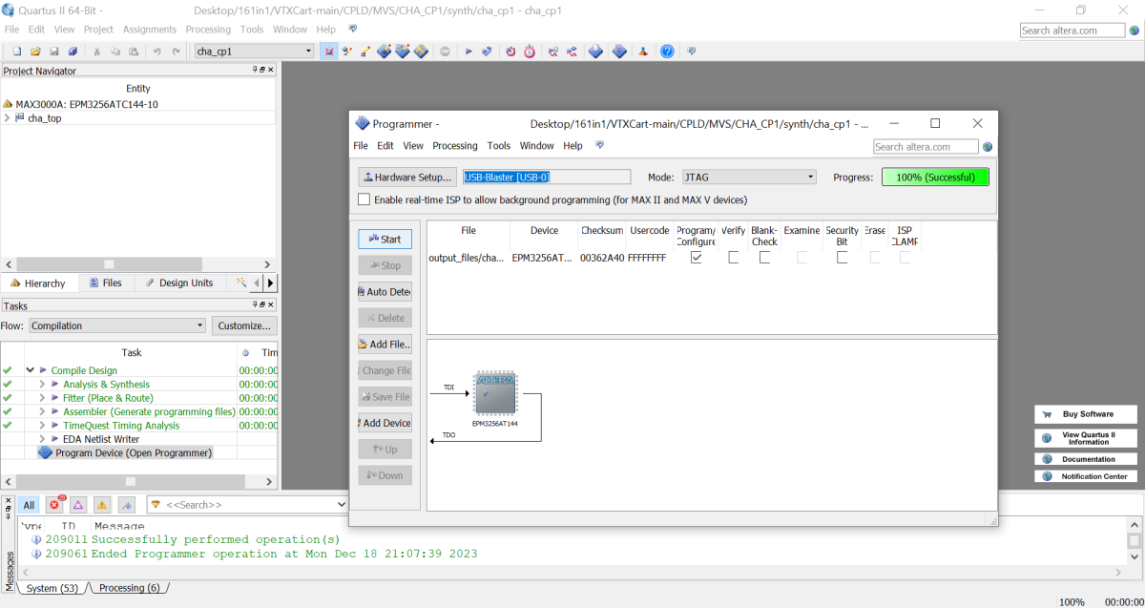This screenshot has height=608, width=1145.
Task: Click the Start Compilation play arrow icon
Action: [x=468, y=52]
